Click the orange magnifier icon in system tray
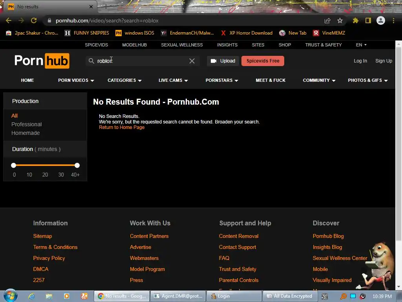The image size is (402, 302). pyautogui.click(x=343, y=296)
